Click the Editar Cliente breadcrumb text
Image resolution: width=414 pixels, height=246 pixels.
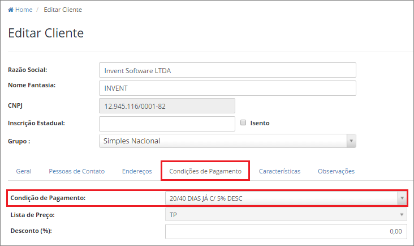(63, 10)
